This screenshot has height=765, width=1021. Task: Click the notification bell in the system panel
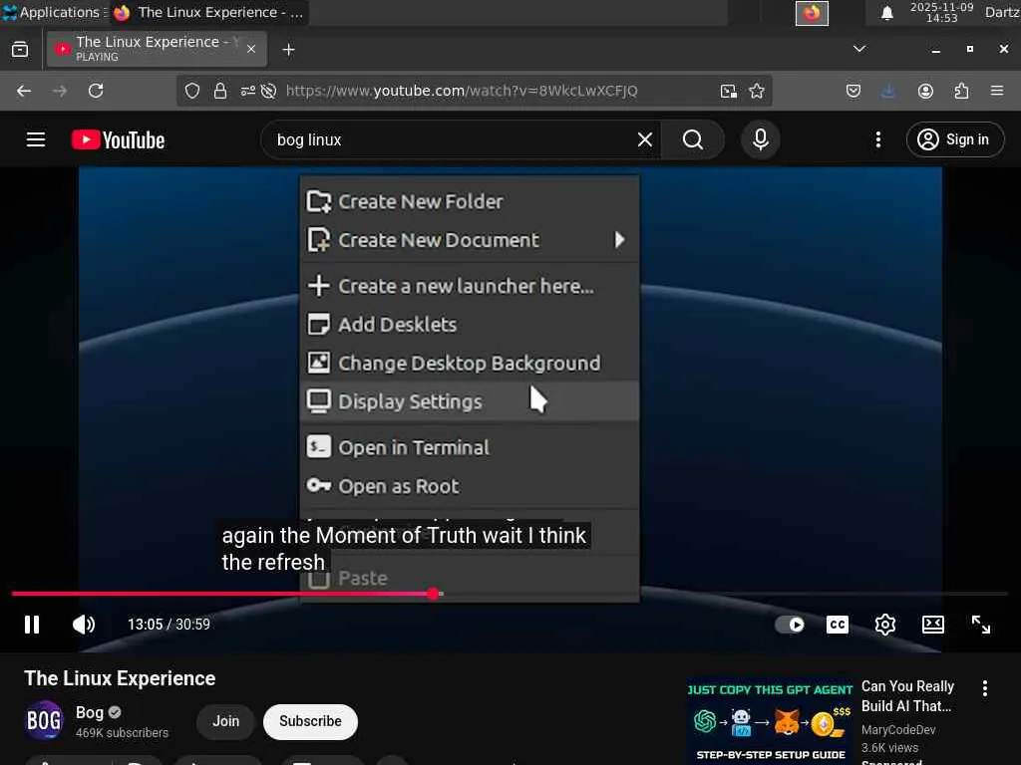click(886, 13)
